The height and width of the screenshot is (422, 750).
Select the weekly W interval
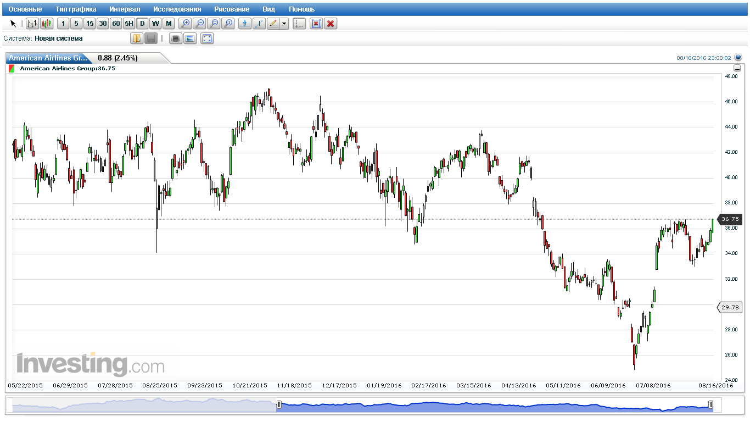click(x=155, y=24)
